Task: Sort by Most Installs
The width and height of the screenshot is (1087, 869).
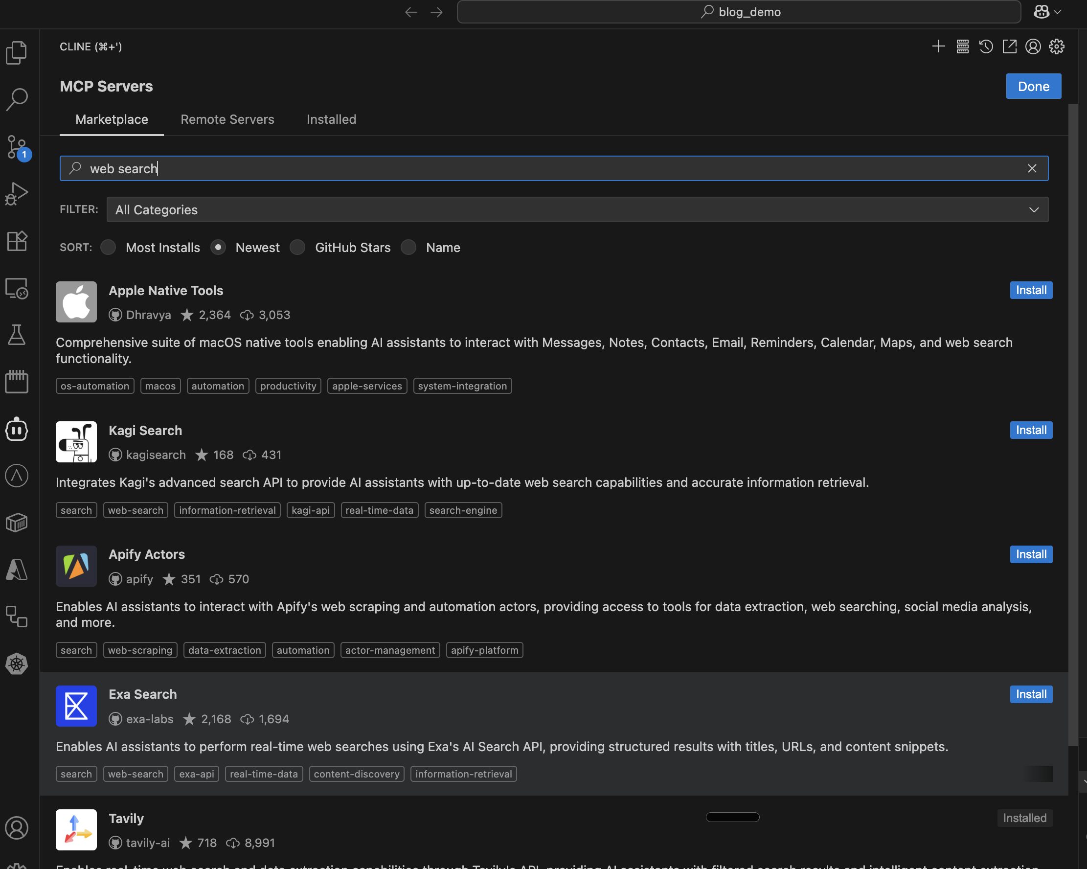Action: [x=108, y=247]
